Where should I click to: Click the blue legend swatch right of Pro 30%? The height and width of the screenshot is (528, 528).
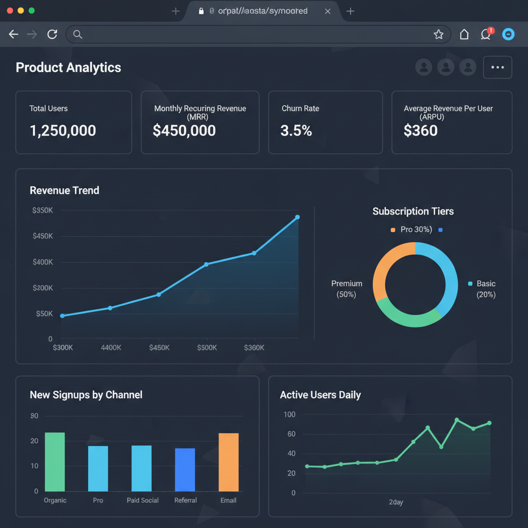point(440,230)
